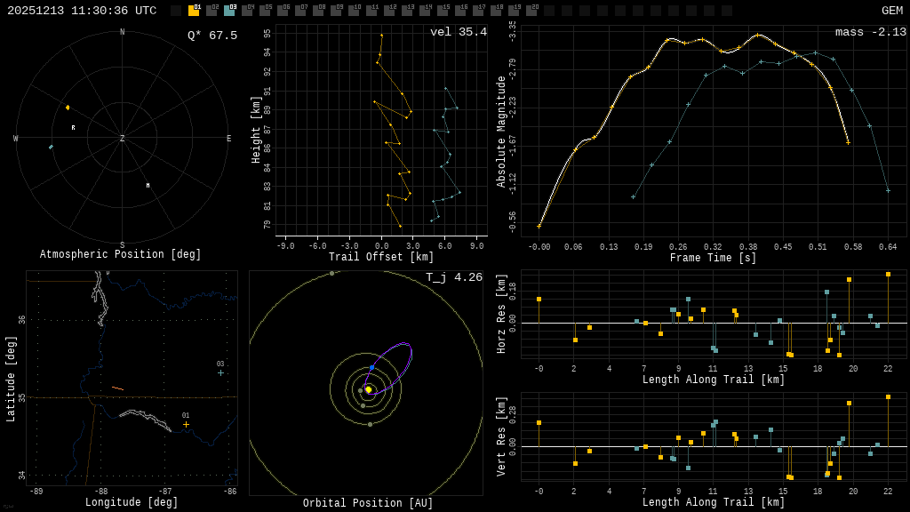The width and height of the screenshot is (910, 512).
Task: Click the zenith Z marker in polar plot
Action: [123, 139]
